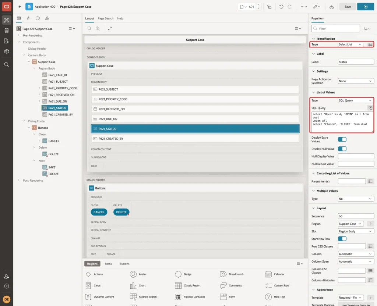Viewport: 377px width, 306px height.
Task: Click the CANCEL button in layout
Action: (99, 212)
